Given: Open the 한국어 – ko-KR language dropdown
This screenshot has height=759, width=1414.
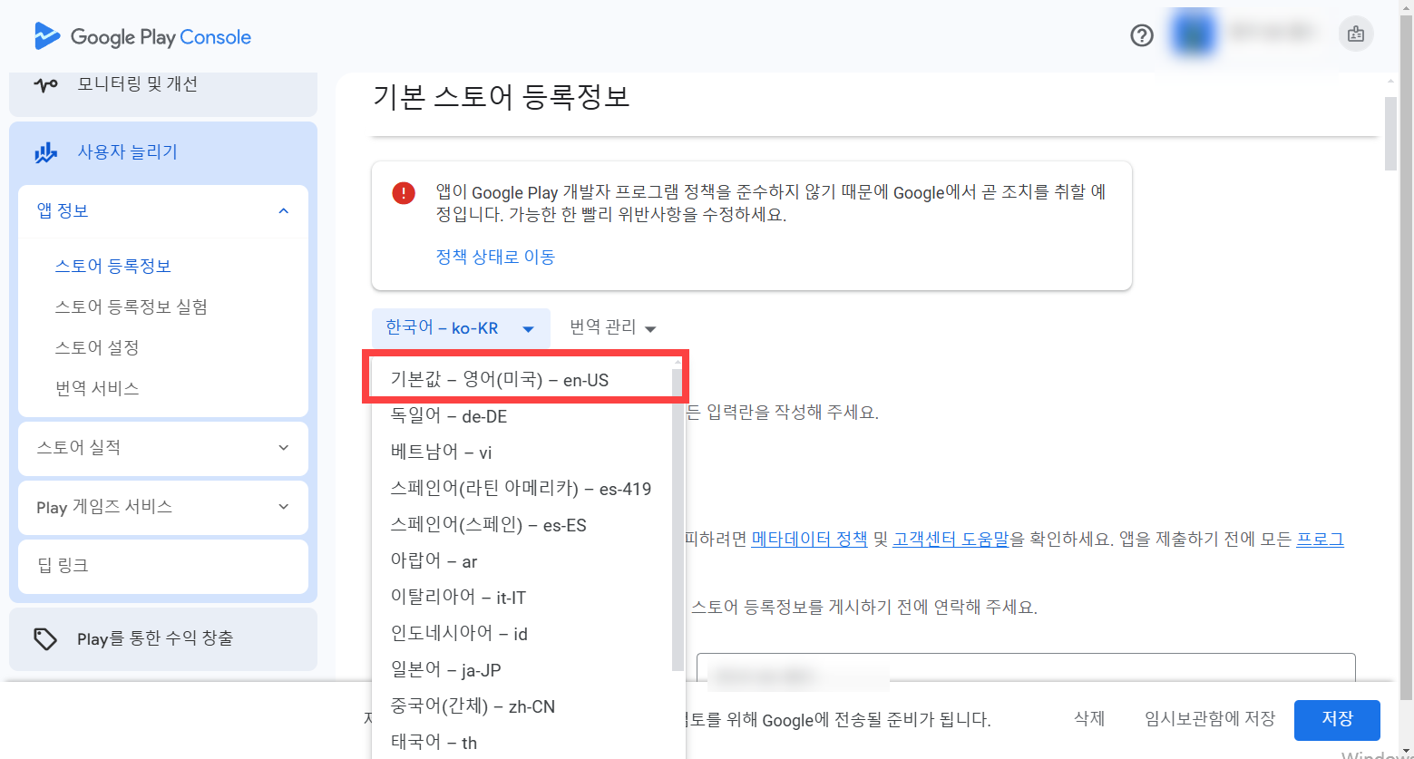Looking at the screenshot, I should pyautogui.click(x=461, y=328).
